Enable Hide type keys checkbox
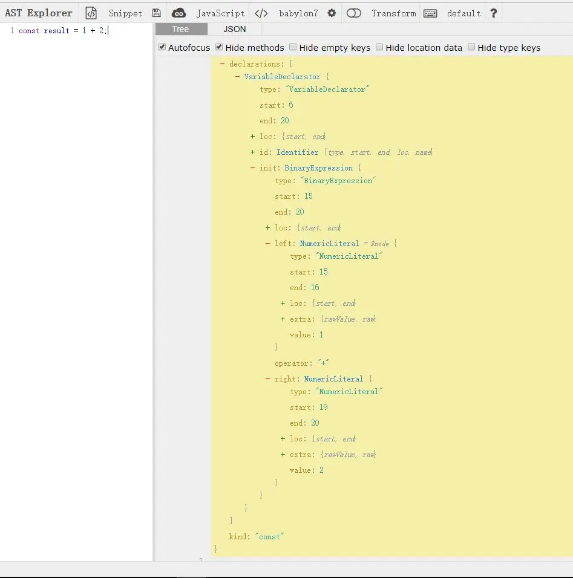 tap(471, 47)
